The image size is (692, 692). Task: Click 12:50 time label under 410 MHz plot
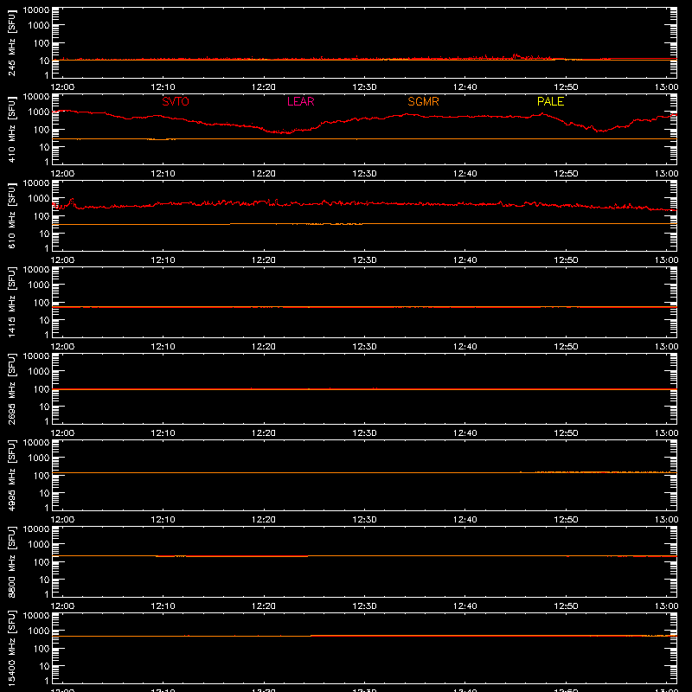pyautogui.click(x=566, y=174)
